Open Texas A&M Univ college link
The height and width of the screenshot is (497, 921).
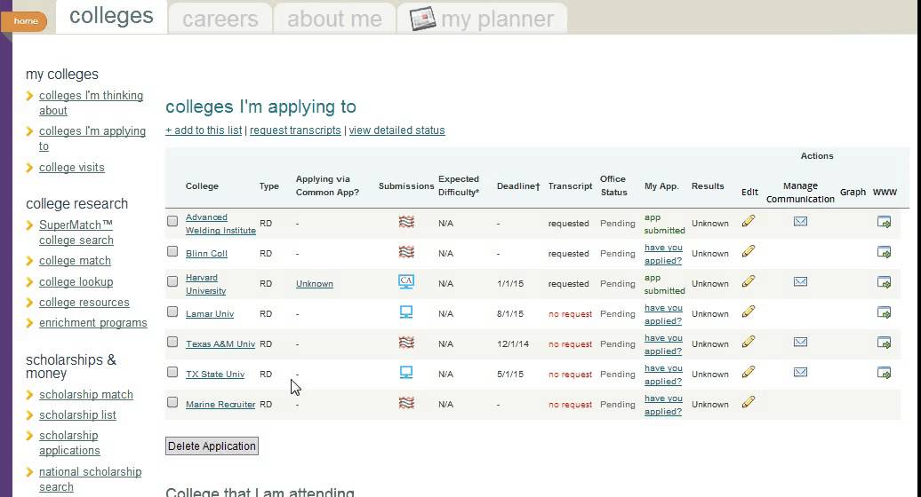220,344
